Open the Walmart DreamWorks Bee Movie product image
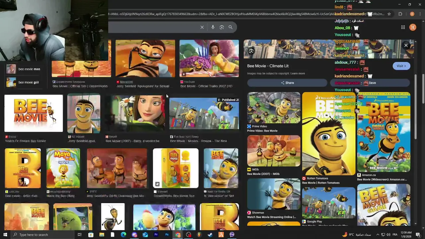 click(176, 168)
